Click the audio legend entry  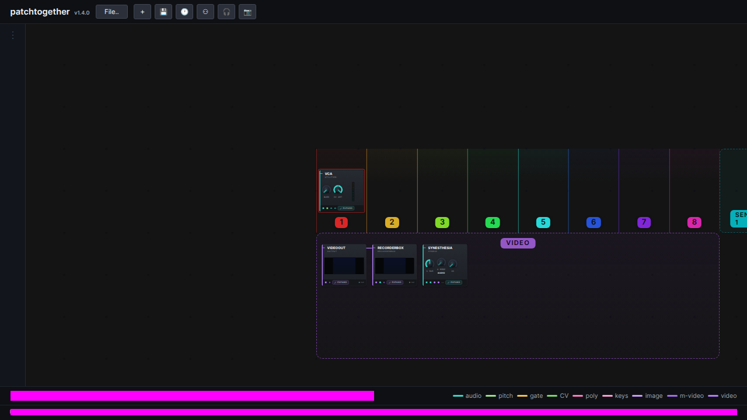pyautogui.click(x=467, y=395)
